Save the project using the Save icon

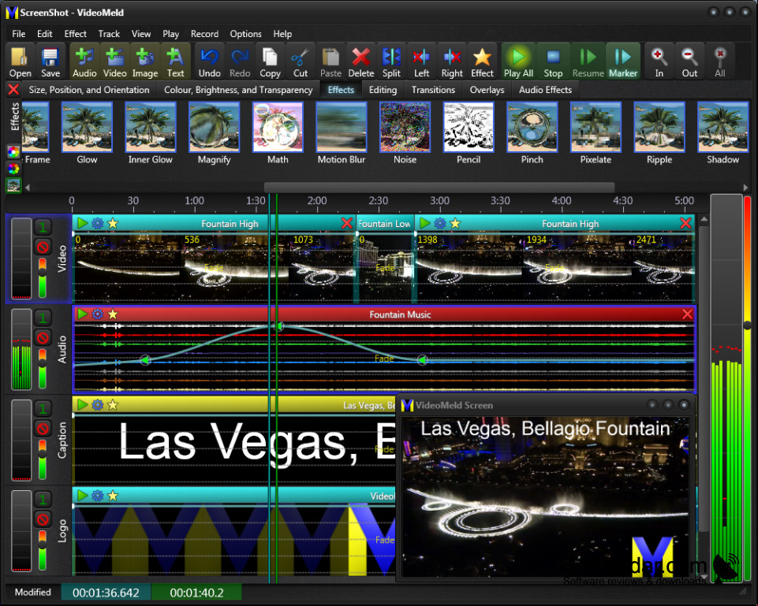click(50, 61)
